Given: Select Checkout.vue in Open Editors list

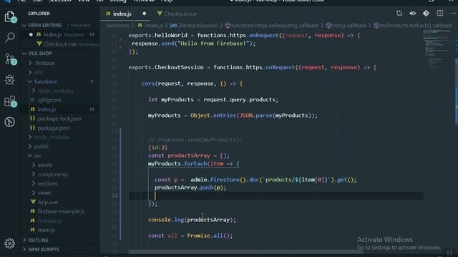Looking at the screenshot, I should [60, 44].
